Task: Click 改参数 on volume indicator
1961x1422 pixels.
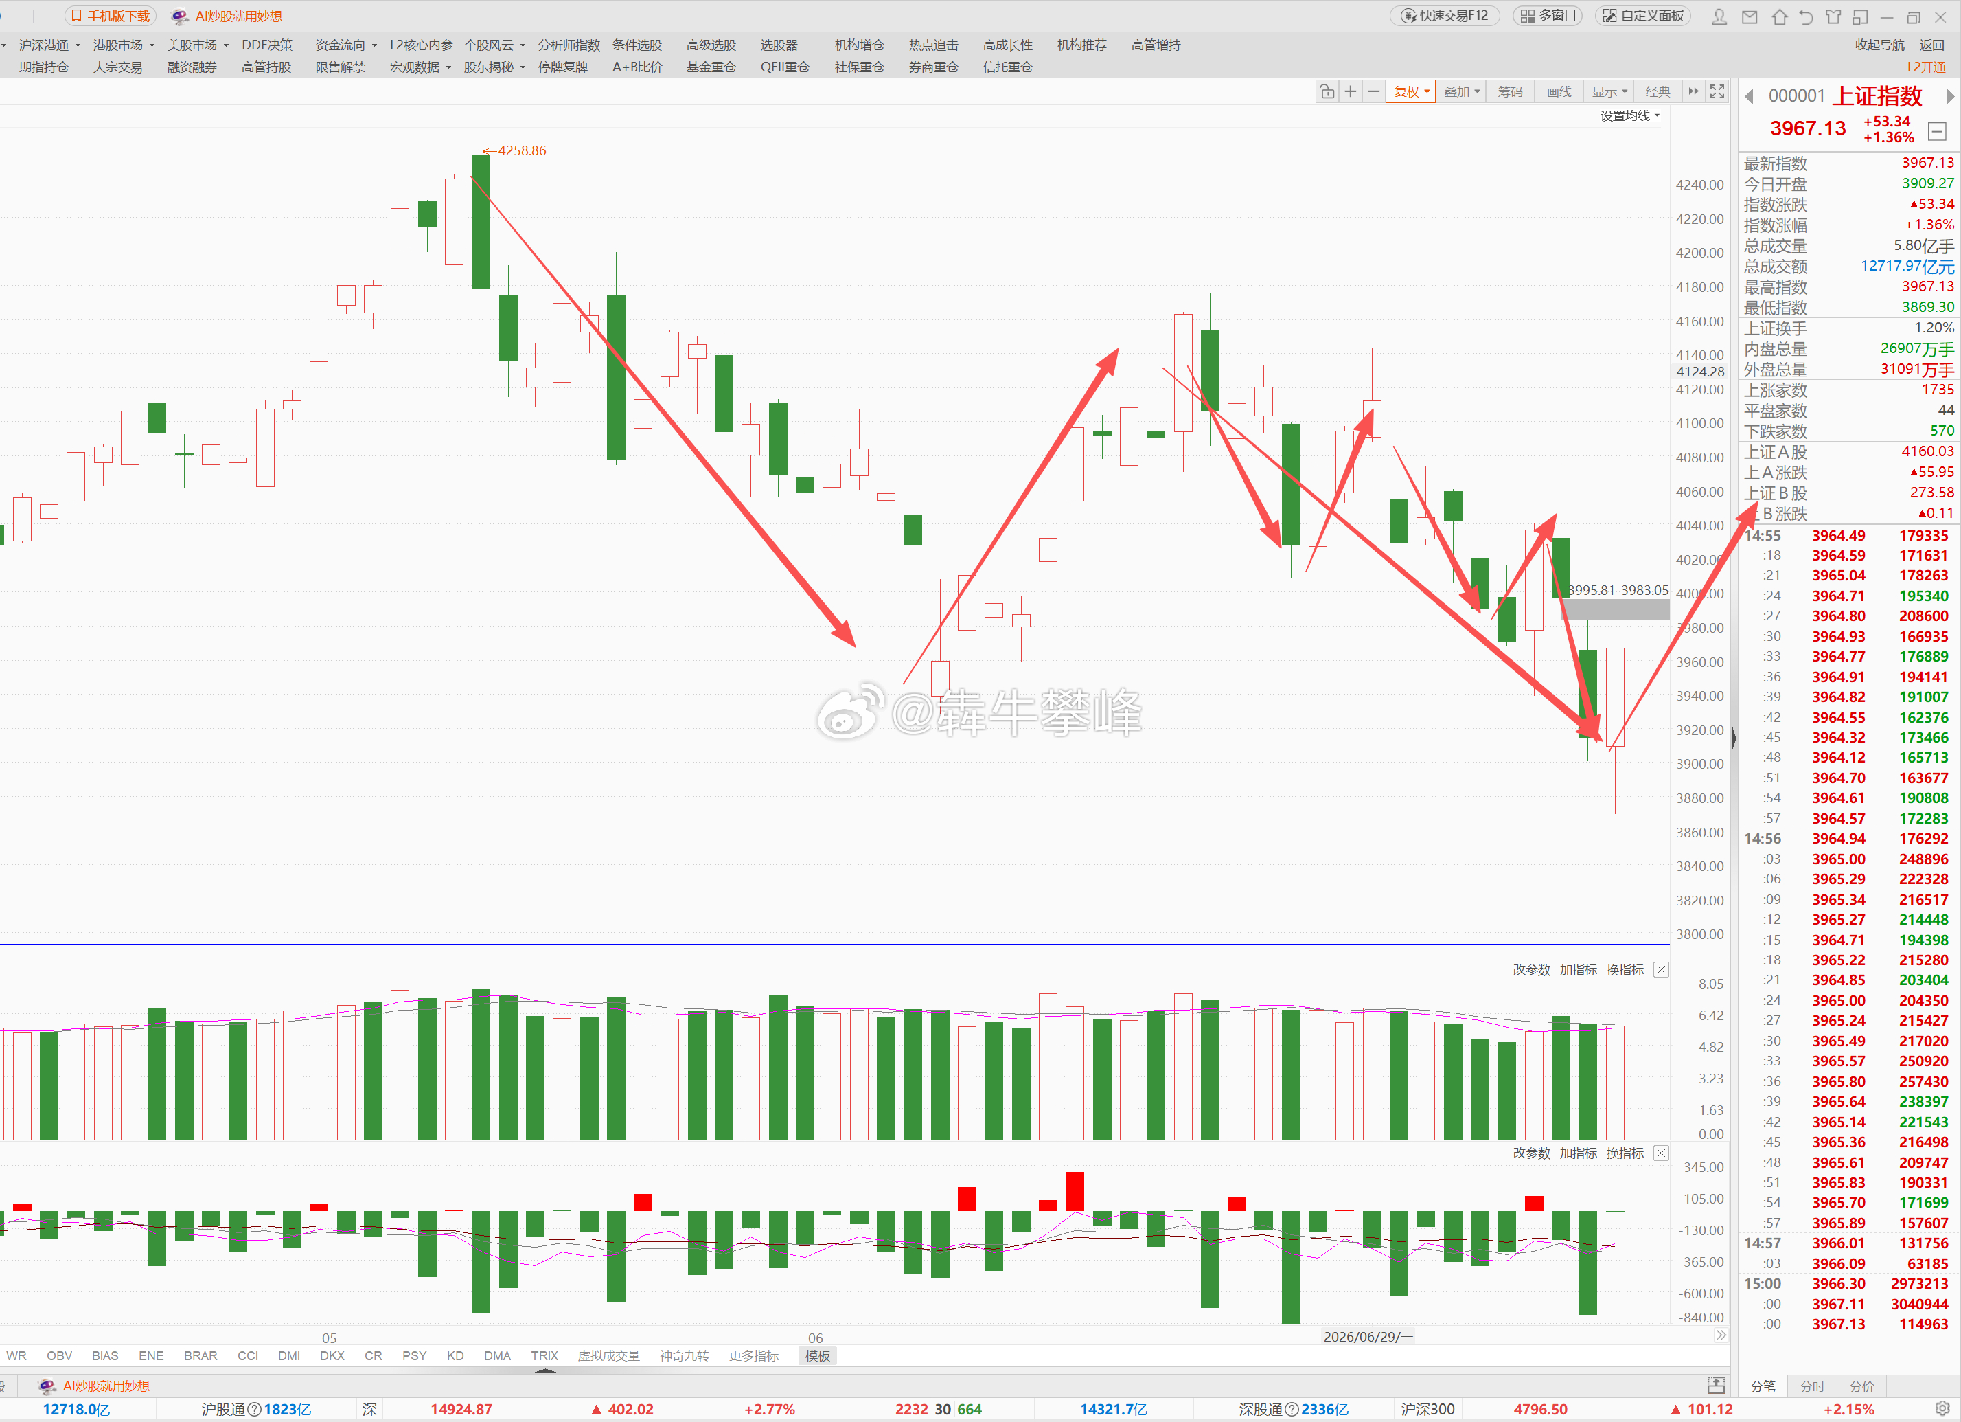Action: point(1531,969)
